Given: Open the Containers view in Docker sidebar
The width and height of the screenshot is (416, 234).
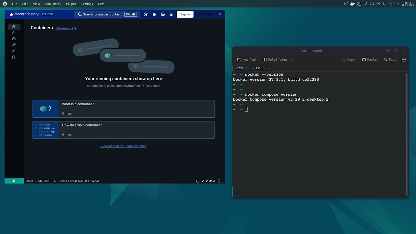Looking at the screenshot, I should click(x=14, y=27).
